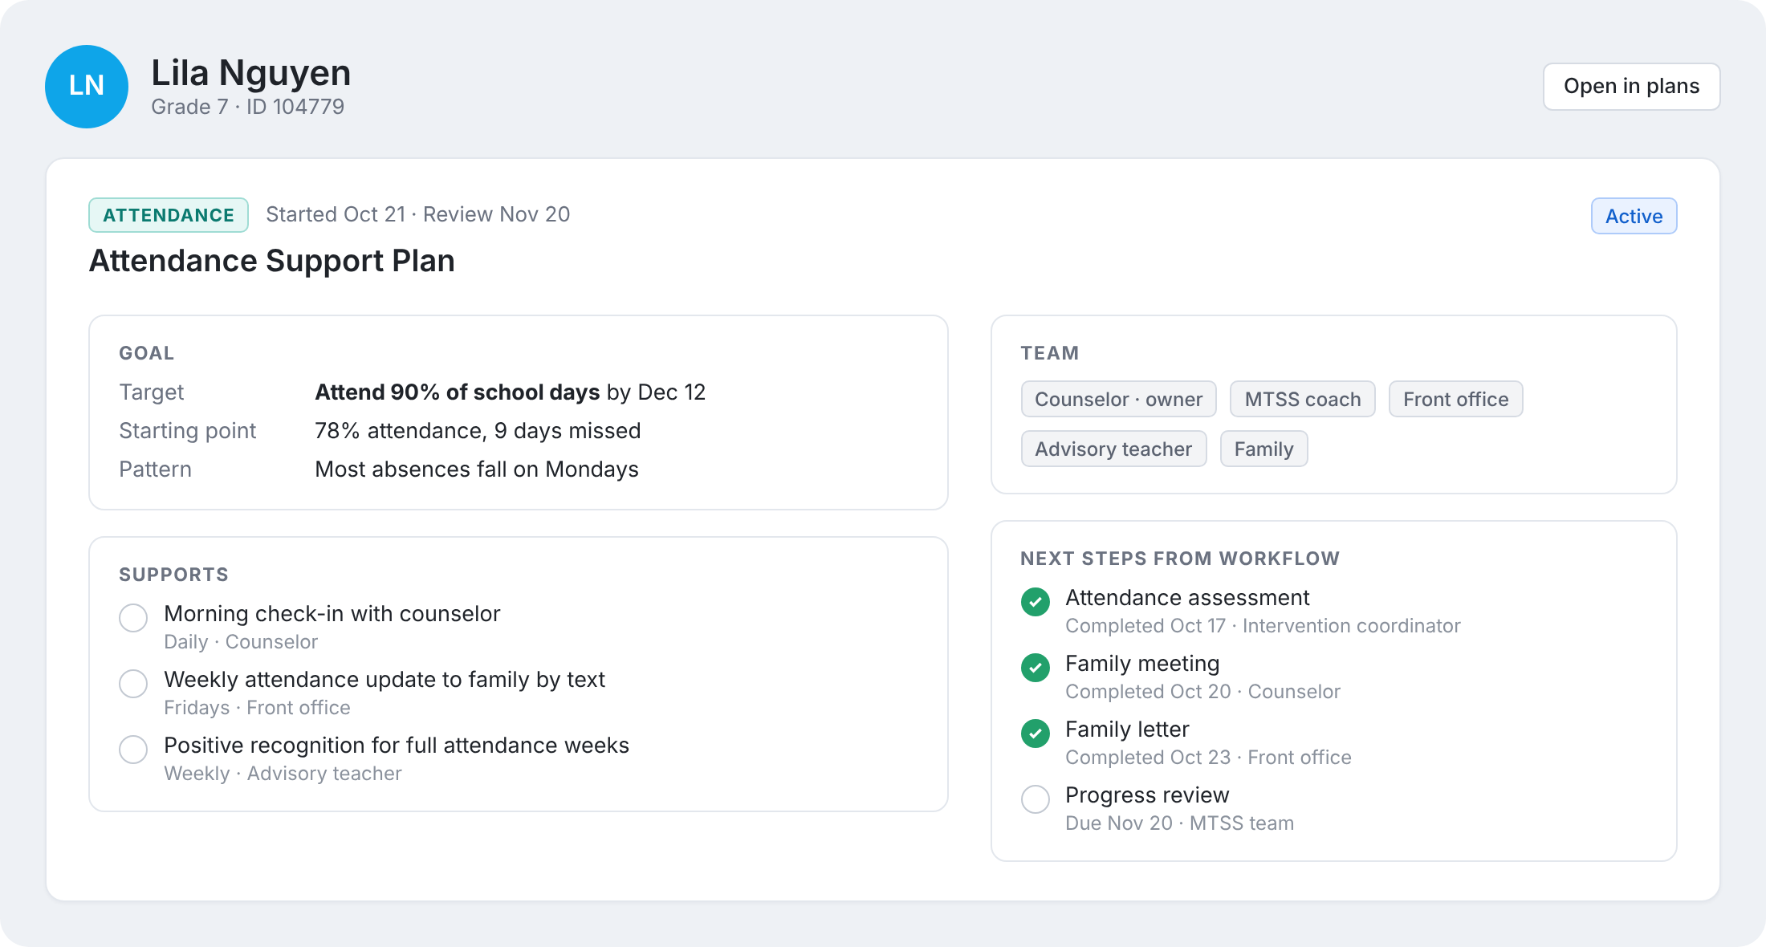Click the NEXT STEPS FROM WORKFLOW heading
1766x947 pixels.
coord(1180,559)
